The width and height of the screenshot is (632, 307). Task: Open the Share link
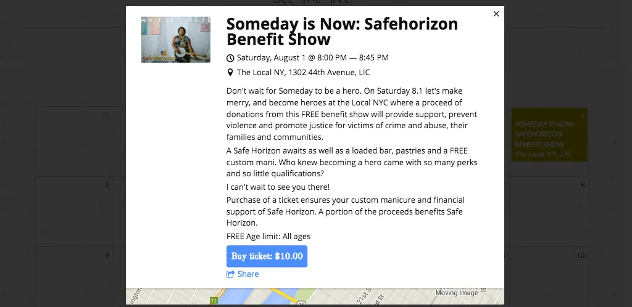248,274
